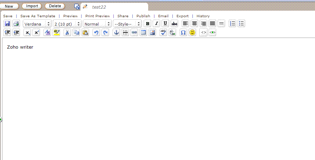Justify the text
The height and width of the screenshot is (160, 315).
(212, 24)
